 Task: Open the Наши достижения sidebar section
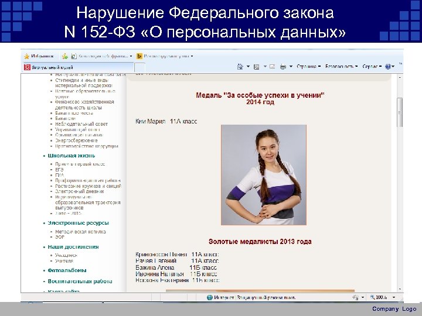coord(73,247)
